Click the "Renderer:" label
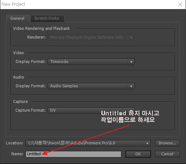The height and width of the screenshot is (164, 186). coord(36,37)
